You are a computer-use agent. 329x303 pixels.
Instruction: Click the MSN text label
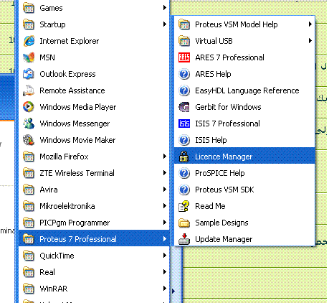click(x=47, y=57)
